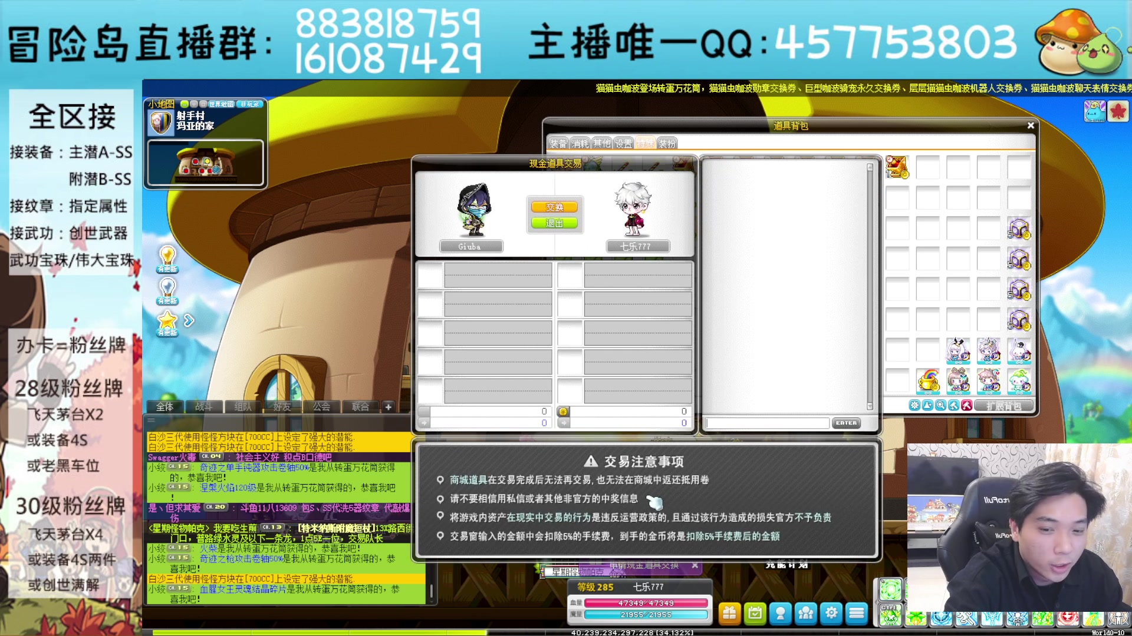Screen dimensions: 1132x636
Task: Open the community people icon
Action: click(x=805, y=614)
